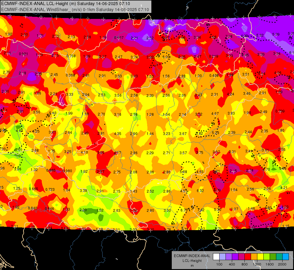
Task: Click the wind shear value 0.980
Action: tap(68, 171)
